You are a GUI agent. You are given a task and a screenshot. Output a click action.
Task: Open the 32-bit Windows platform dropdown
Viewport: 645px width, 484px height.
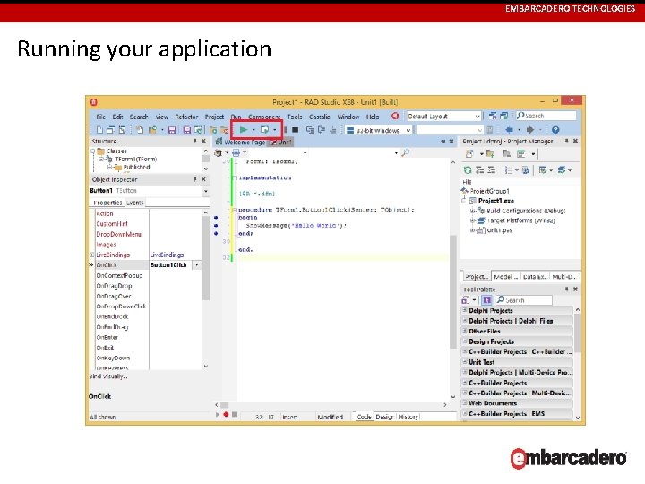[408, 131]
